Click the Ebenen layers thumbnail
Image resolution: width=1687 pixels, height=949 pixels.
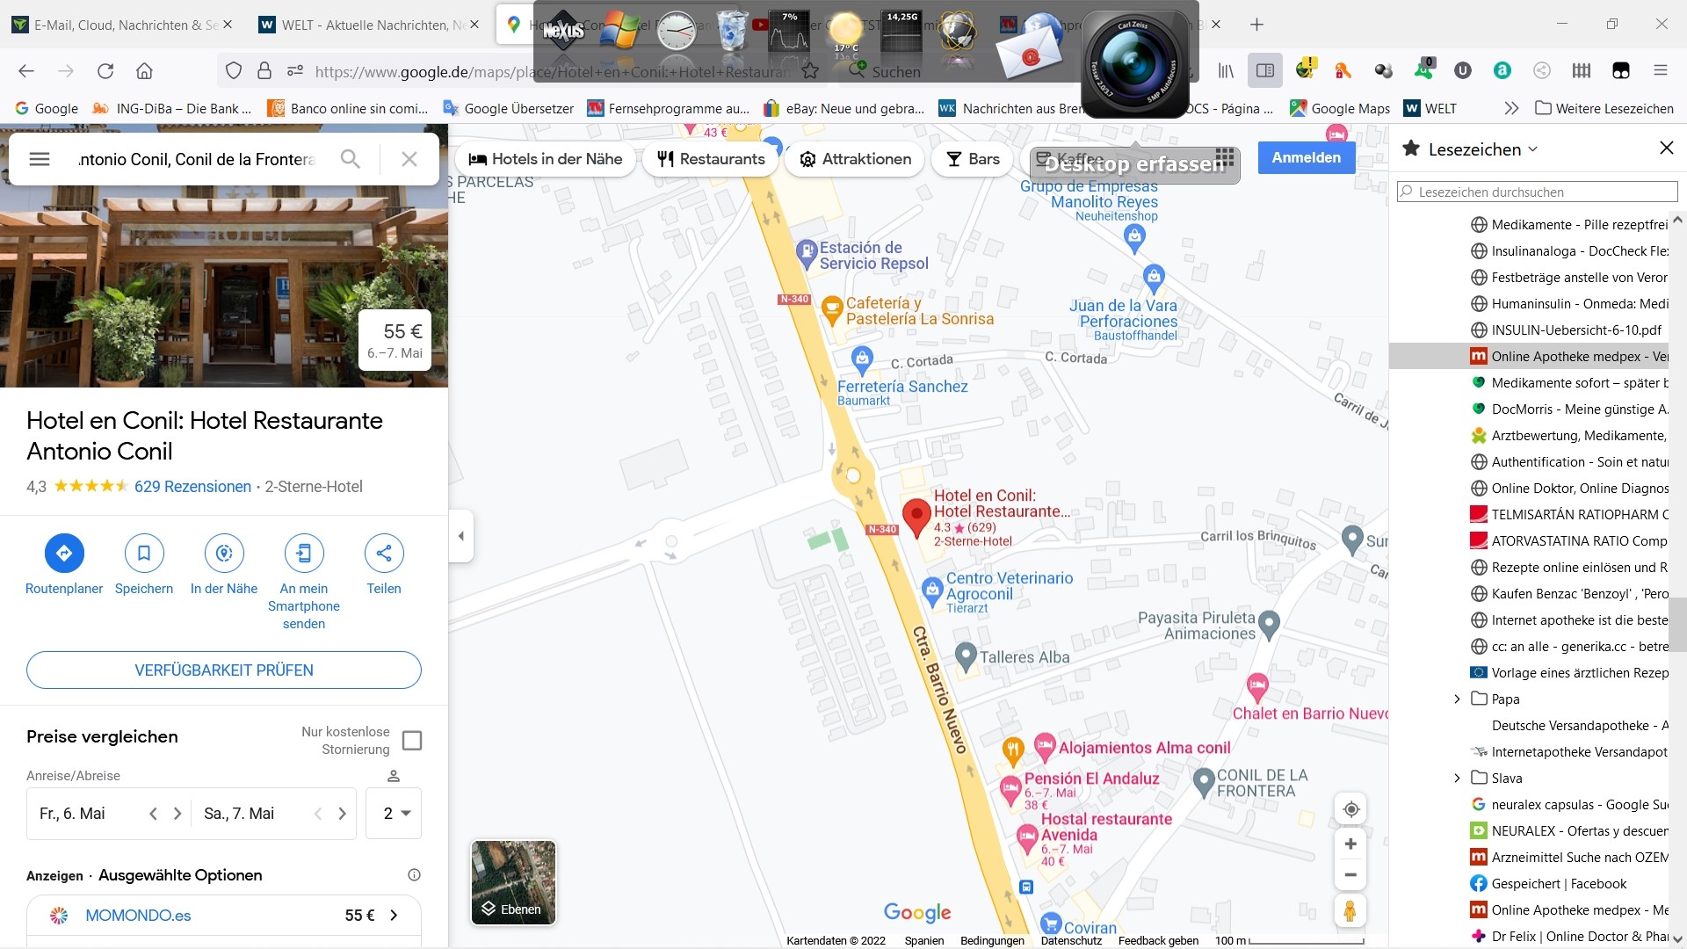[x=513, y=882]
